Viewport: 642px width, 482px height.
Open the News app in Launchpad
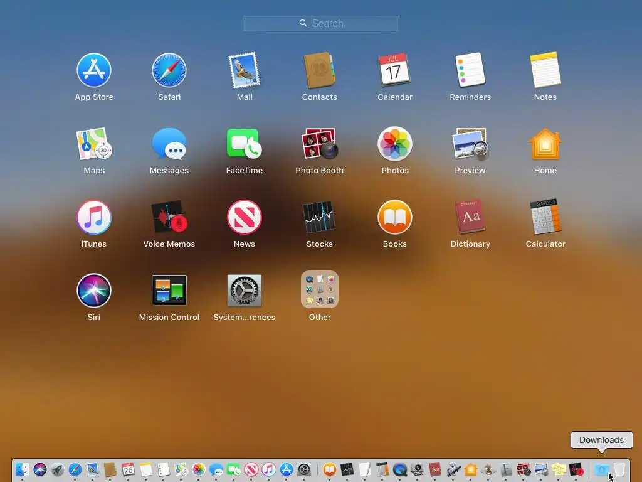(245, 217)
